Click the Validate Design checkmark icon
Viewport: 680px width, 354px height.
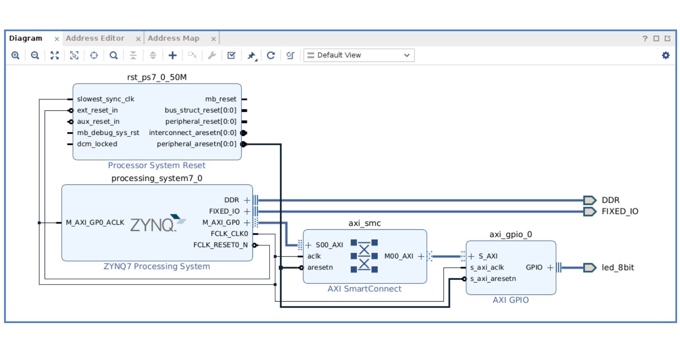(231, 55)
